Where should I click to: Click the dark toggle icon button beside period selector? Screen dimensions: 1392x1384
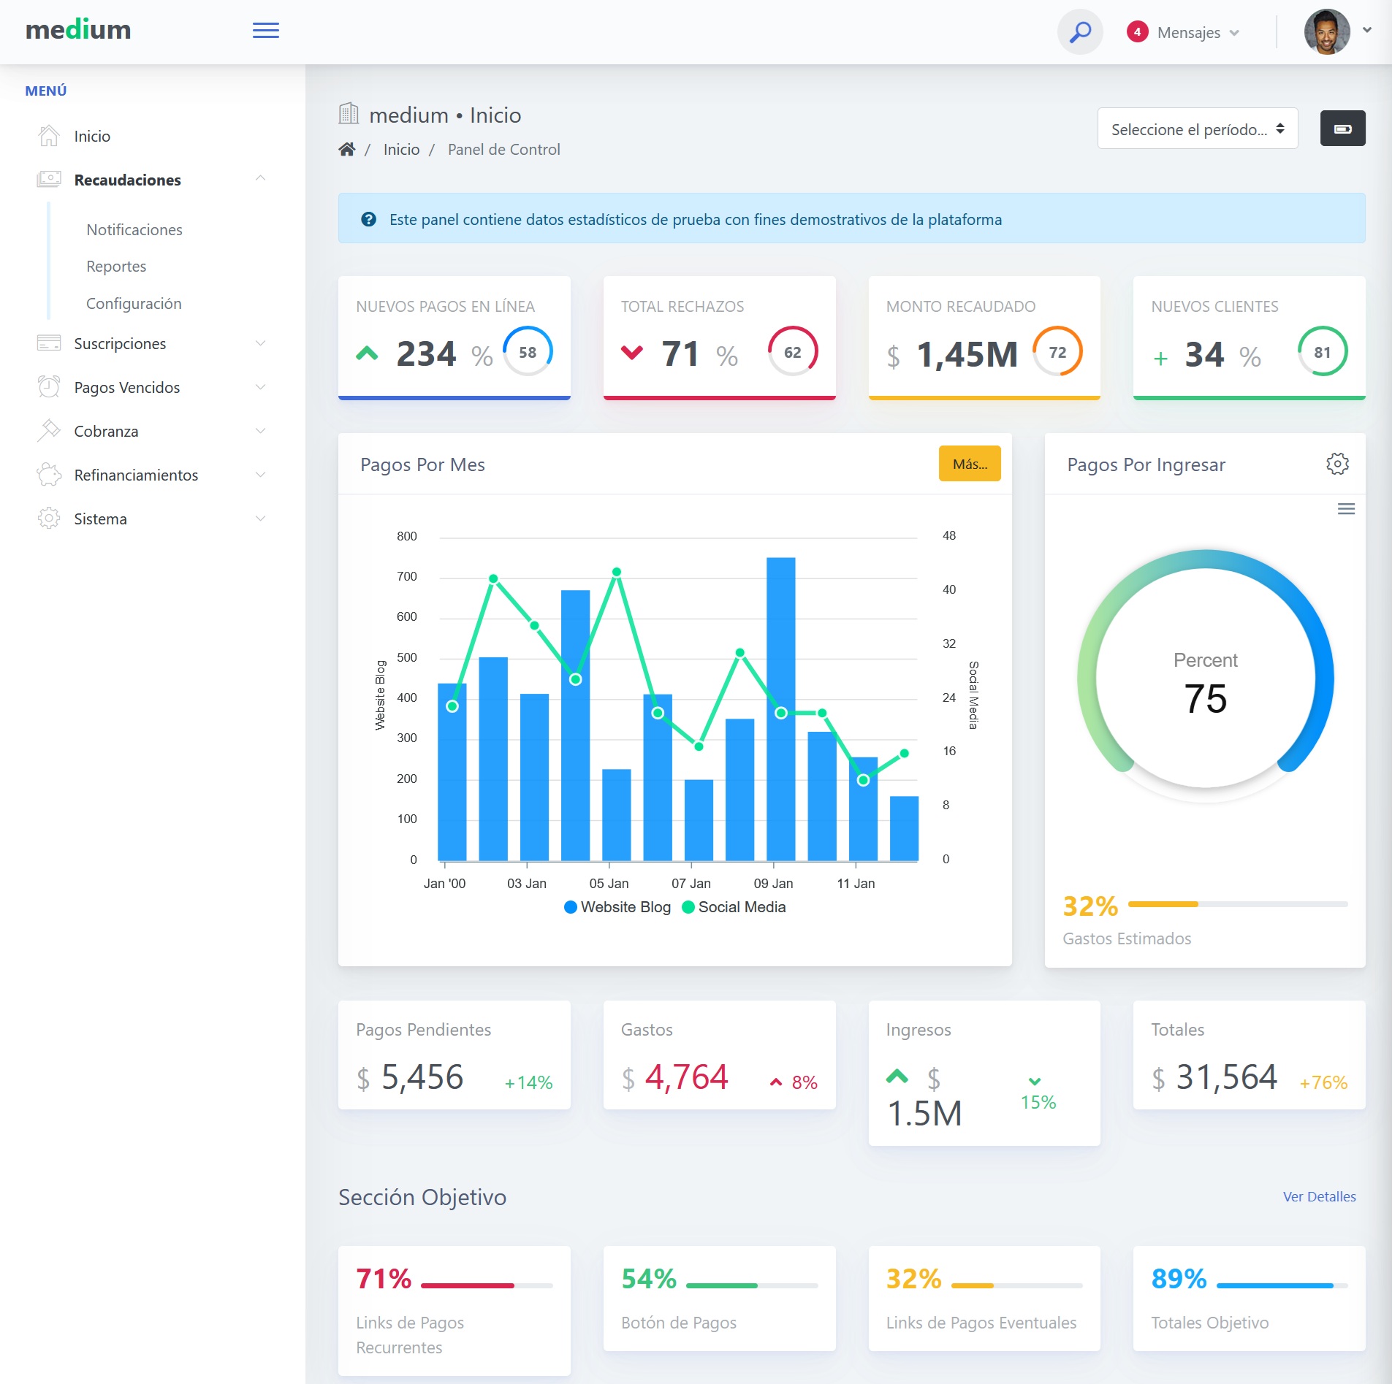[1342, 129]
